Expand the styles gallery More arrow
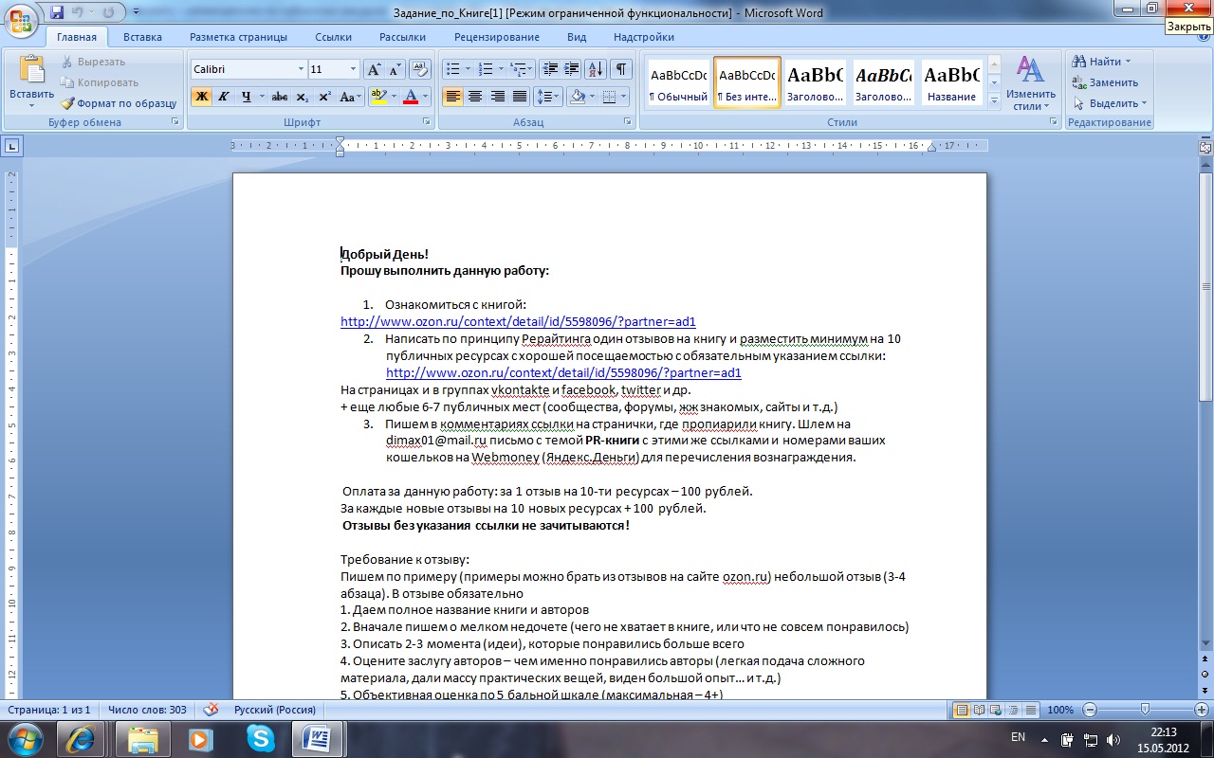This screenshot has height=758, width=1214. (x=994, y=101)
